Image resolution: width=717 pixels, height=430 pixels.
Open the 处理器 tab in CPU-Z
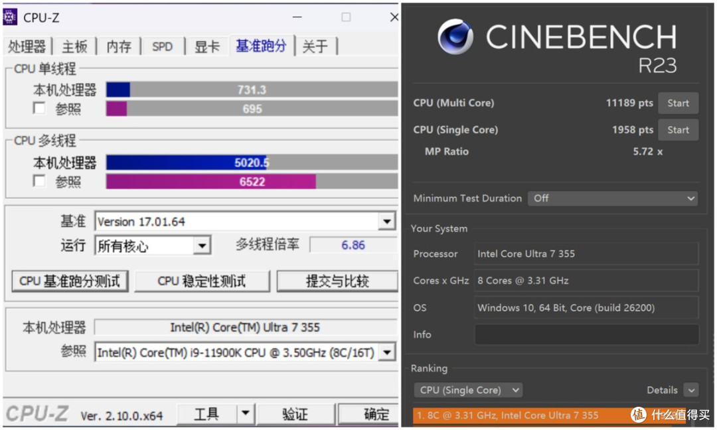pos(27,46)
